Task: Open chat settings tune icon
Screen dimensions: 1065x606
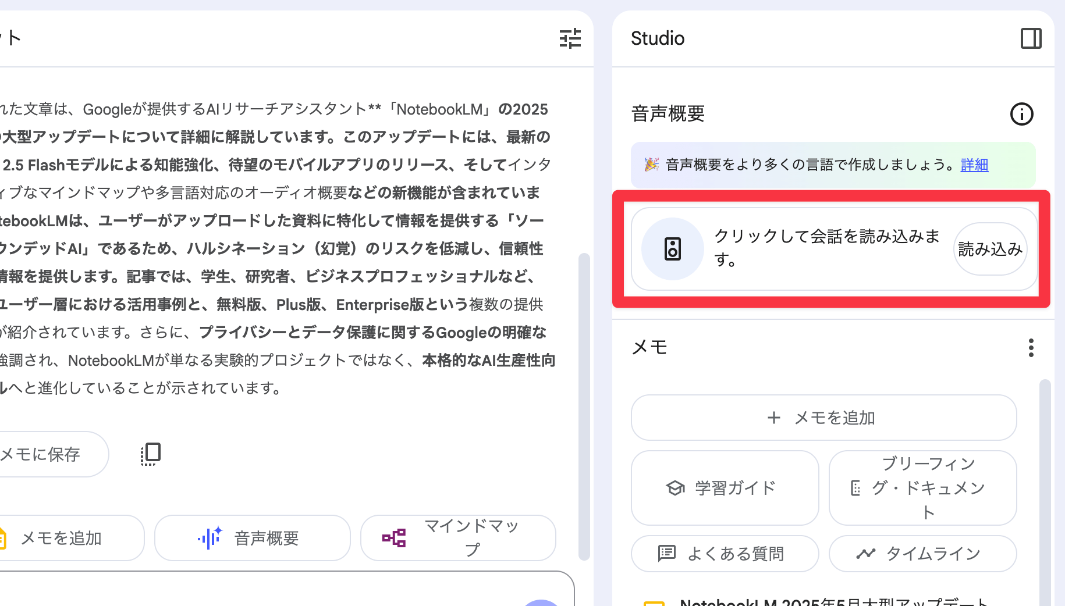Action: tap(570, 38)
